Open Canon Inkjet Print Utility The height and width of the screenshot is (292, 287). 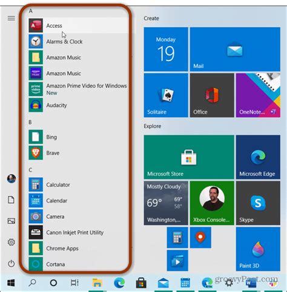click(78, 233)
